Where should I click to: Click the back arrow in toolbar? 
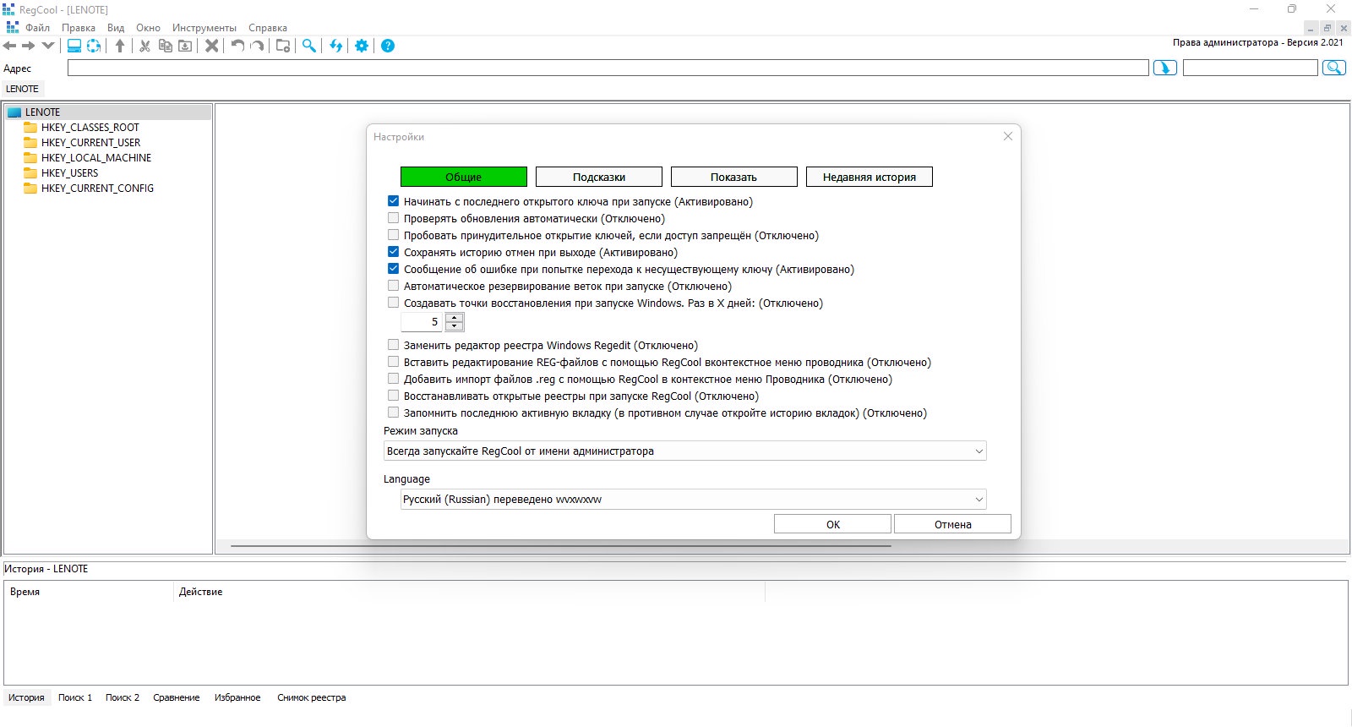(10, 46)
